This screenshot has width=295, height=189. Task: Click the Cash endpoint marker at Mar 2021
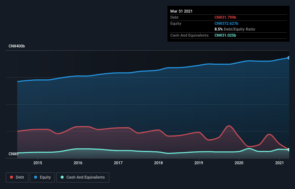289,150
